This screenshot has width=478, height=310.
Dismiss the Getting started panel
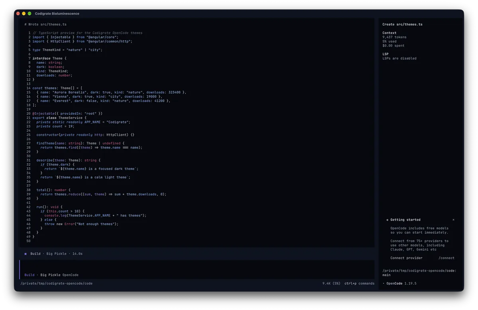[x=453, y=220]
